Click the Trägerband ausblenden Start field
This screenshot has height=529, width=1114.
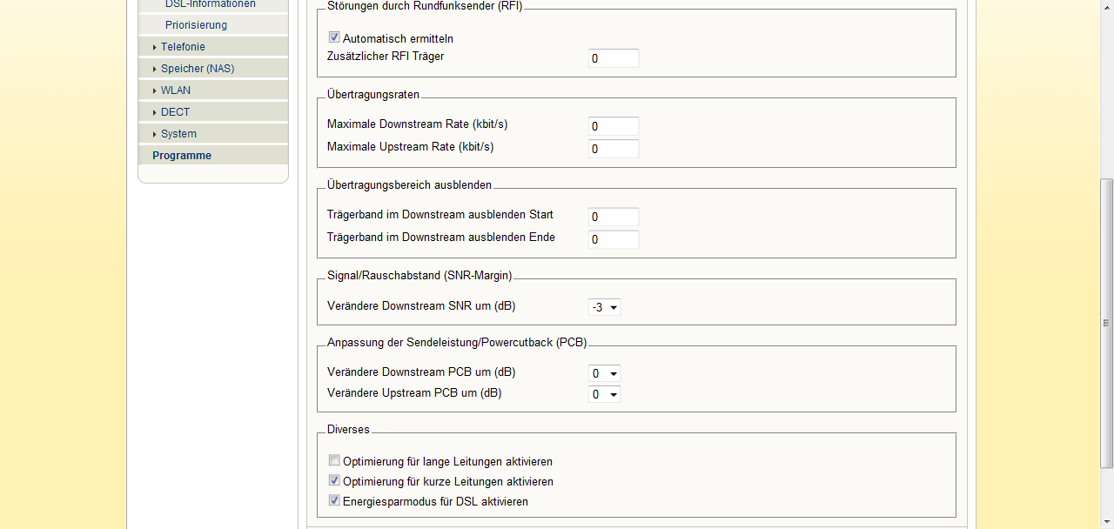(614, 217)
